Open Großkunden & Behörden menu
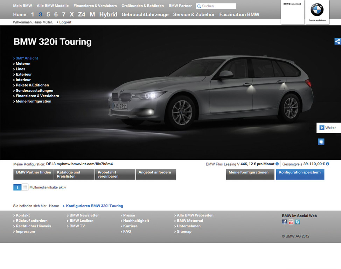Image resolution: width=341 pixels, height=269 pixels. click(x=142, y=6)
